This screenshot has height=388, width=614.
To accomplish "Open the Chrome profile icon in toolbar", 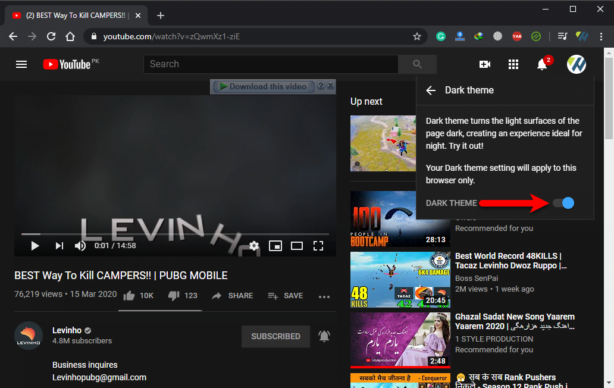I will (582, 36).
